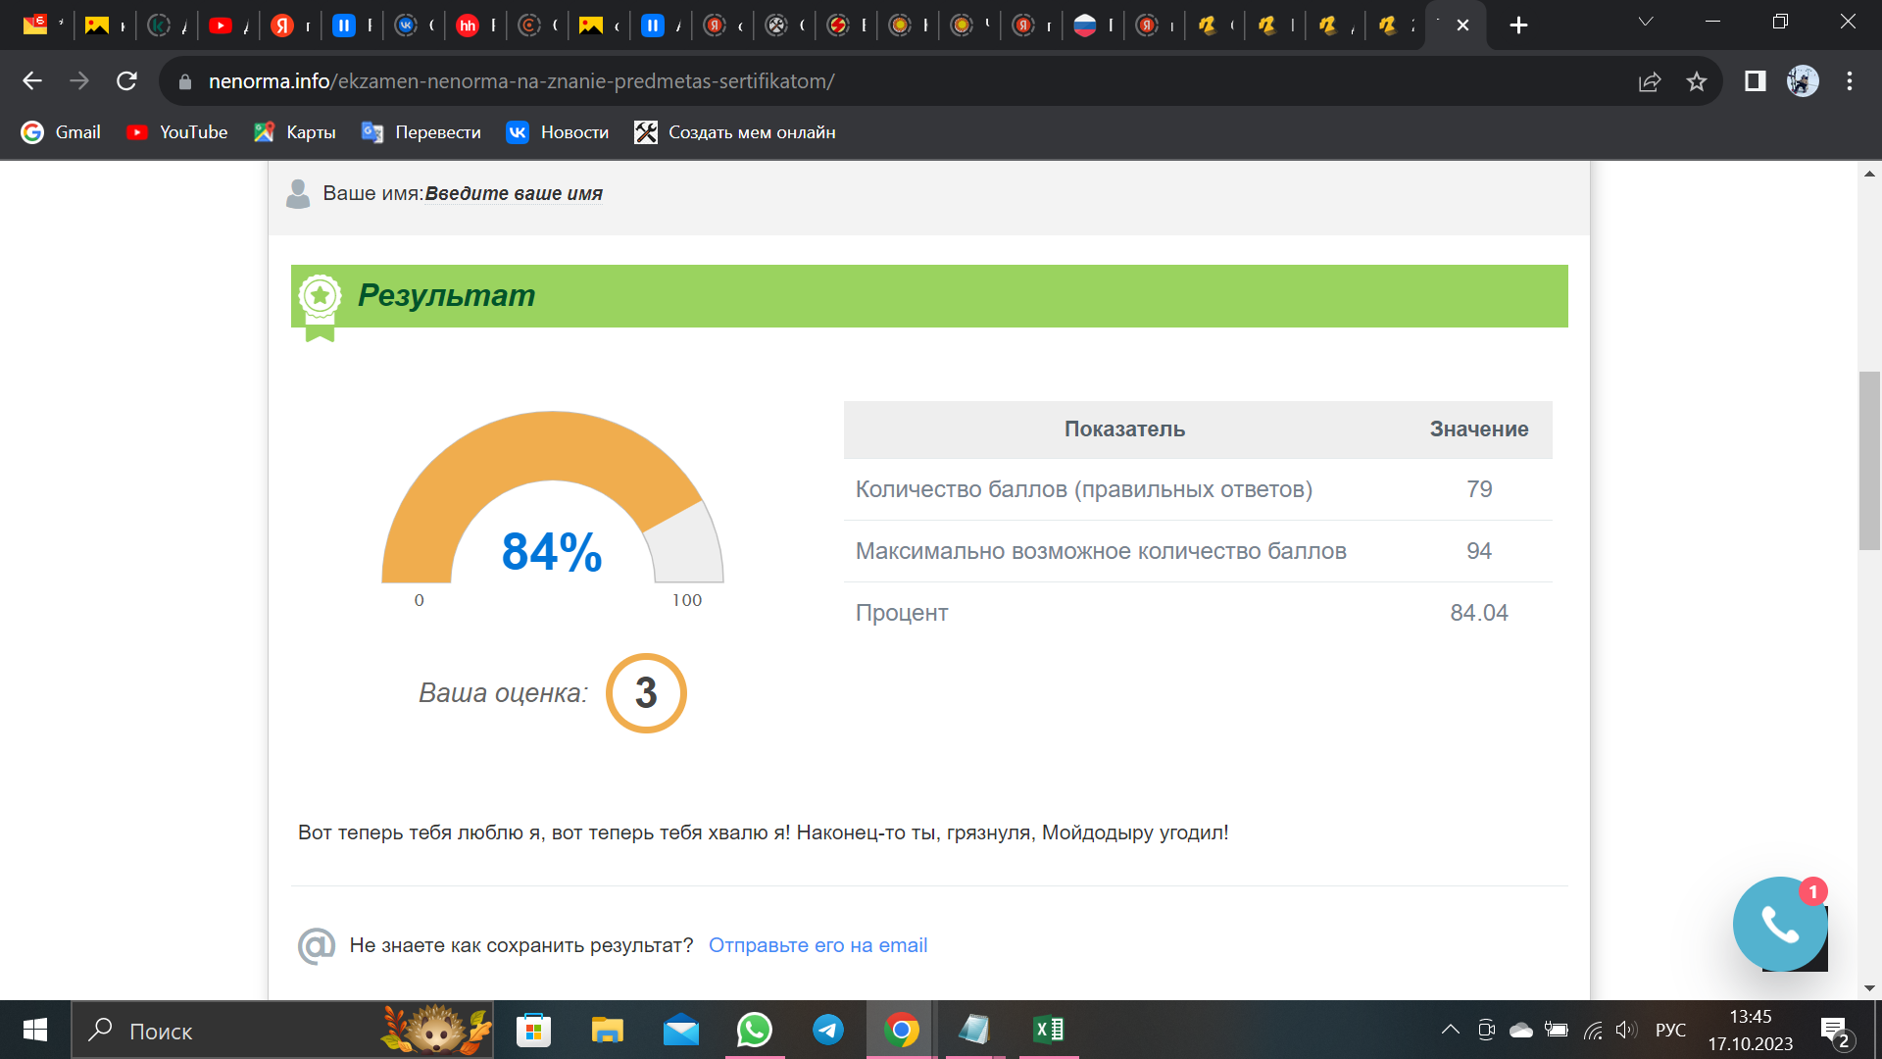The height and width of the screenshot is (1059, 1882).
Task: Click 'Отправьте его на email' link
Action: [x=817, y=945]
